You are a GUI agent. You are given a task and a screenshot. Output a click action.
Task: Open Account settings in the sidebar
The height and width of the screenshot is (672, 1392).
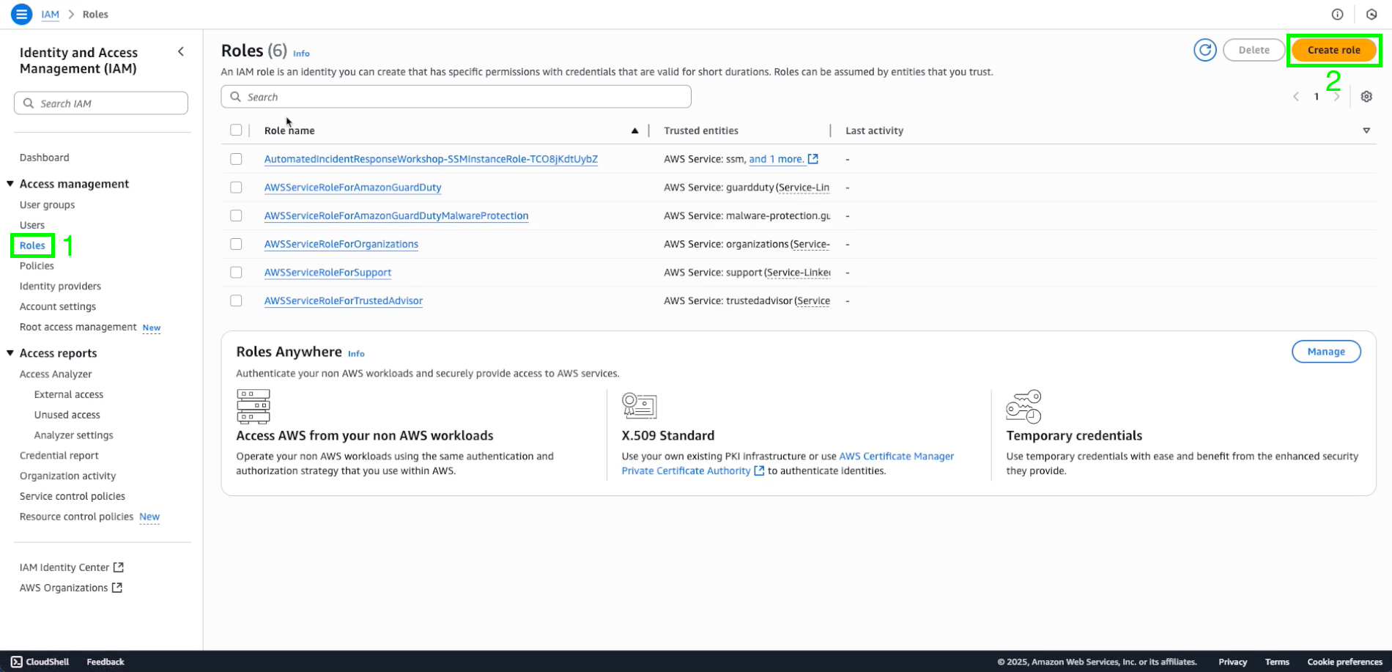58,306
